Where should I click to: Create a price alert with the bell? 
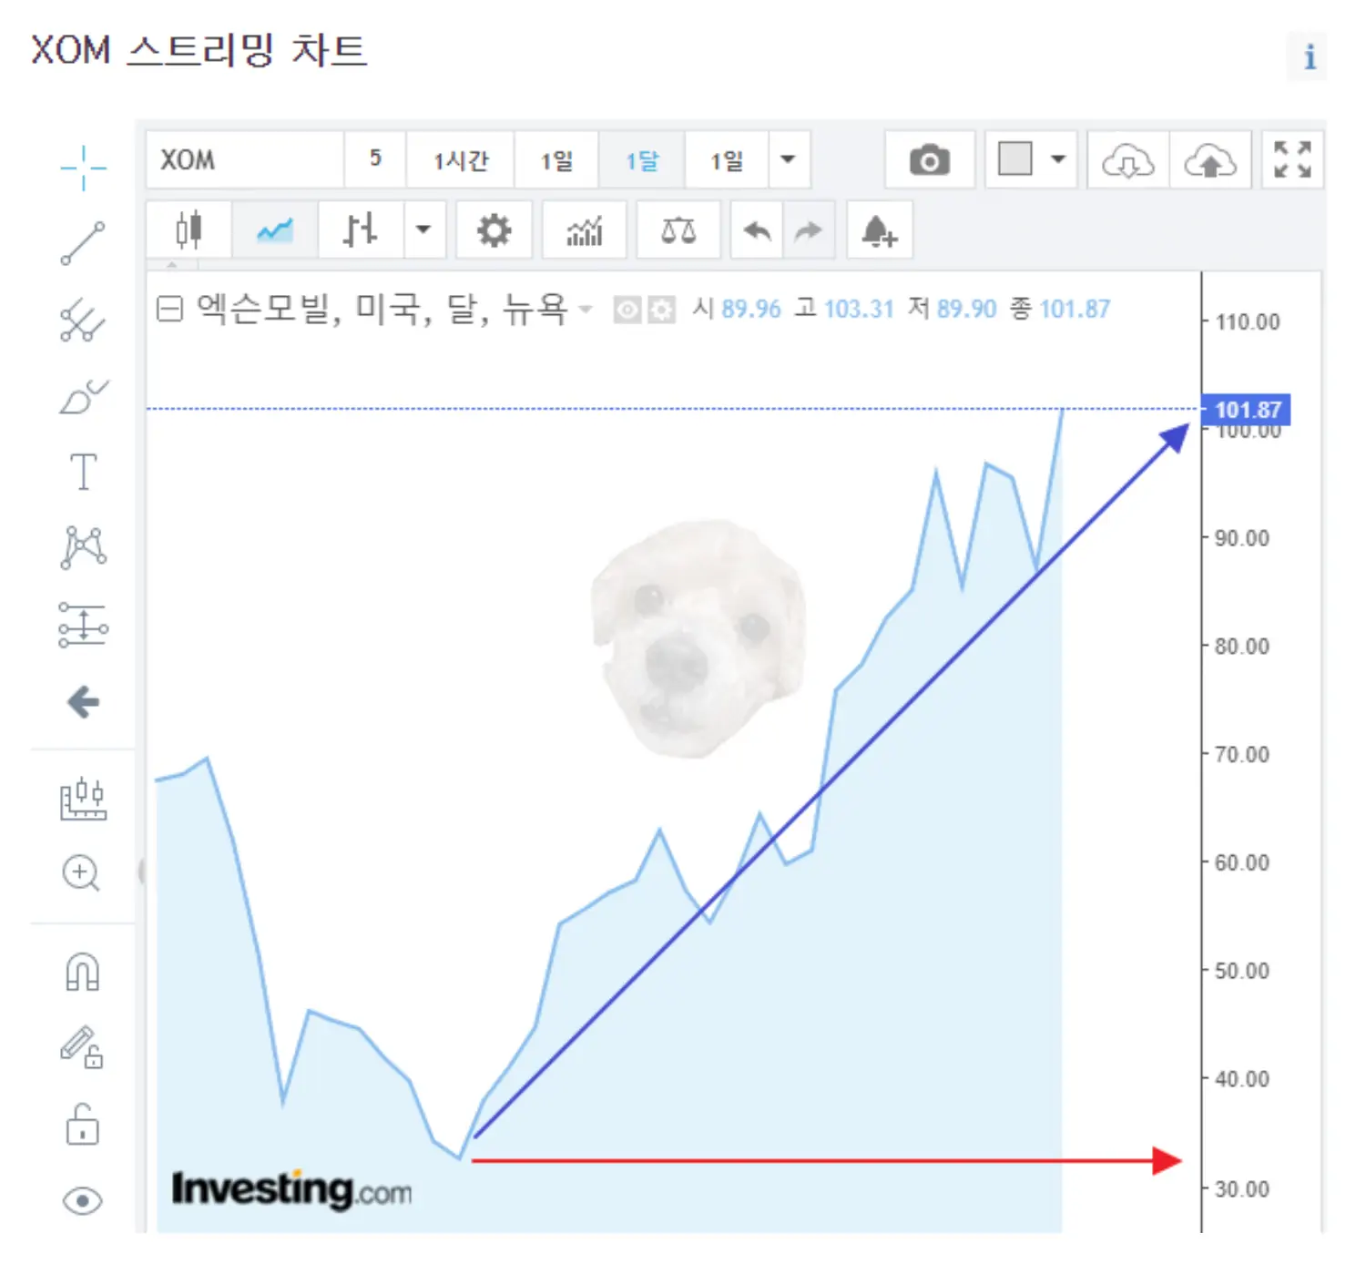(x=877, y=229)
